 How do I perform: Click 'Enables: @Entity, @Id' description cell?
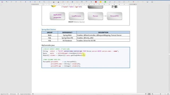coord(103,38)
